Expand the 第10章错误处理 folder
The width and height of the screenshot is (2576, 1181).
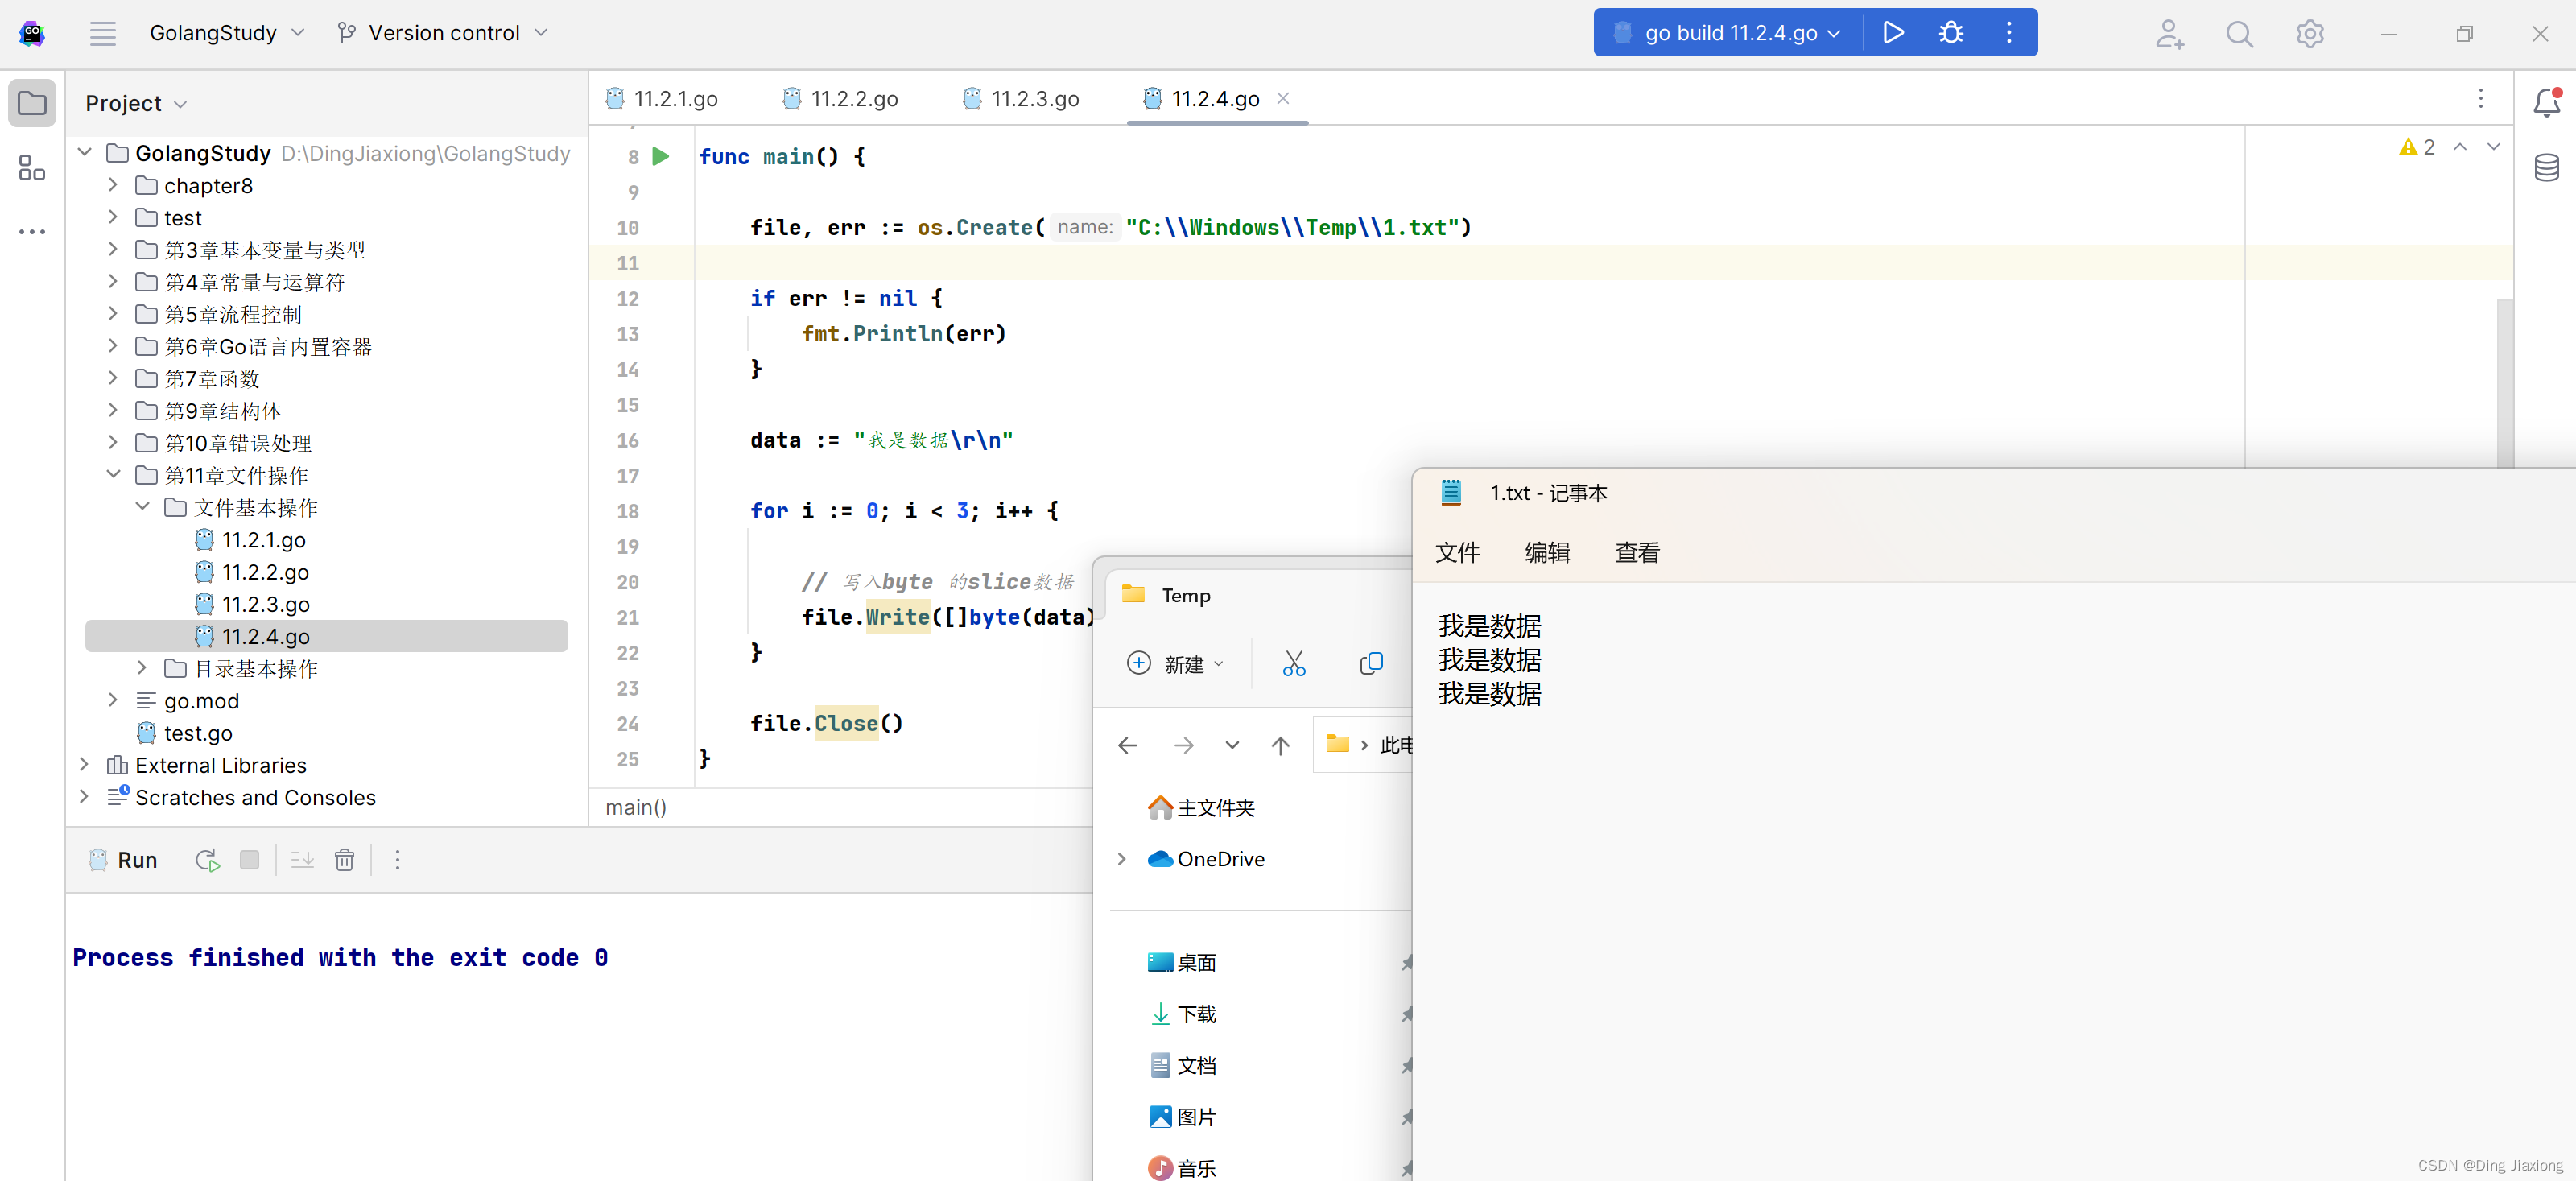113,442
